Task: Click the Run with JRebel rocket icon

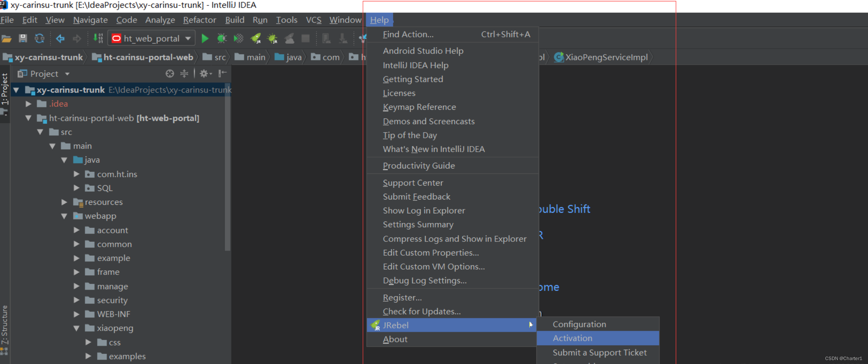Action: pos(256,38)
